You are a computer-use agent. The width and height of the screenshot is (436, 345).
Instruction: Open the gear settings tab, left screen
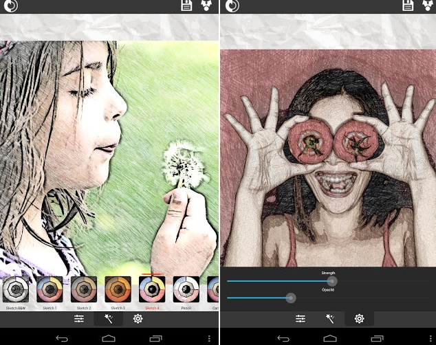138,319
